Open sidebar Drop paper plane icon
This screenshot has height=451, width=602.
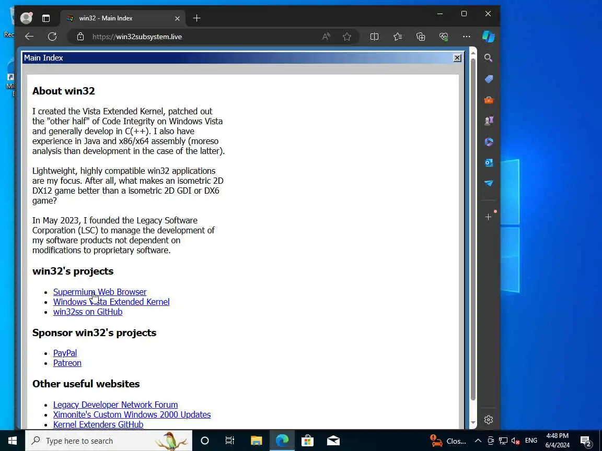(489, 183)
